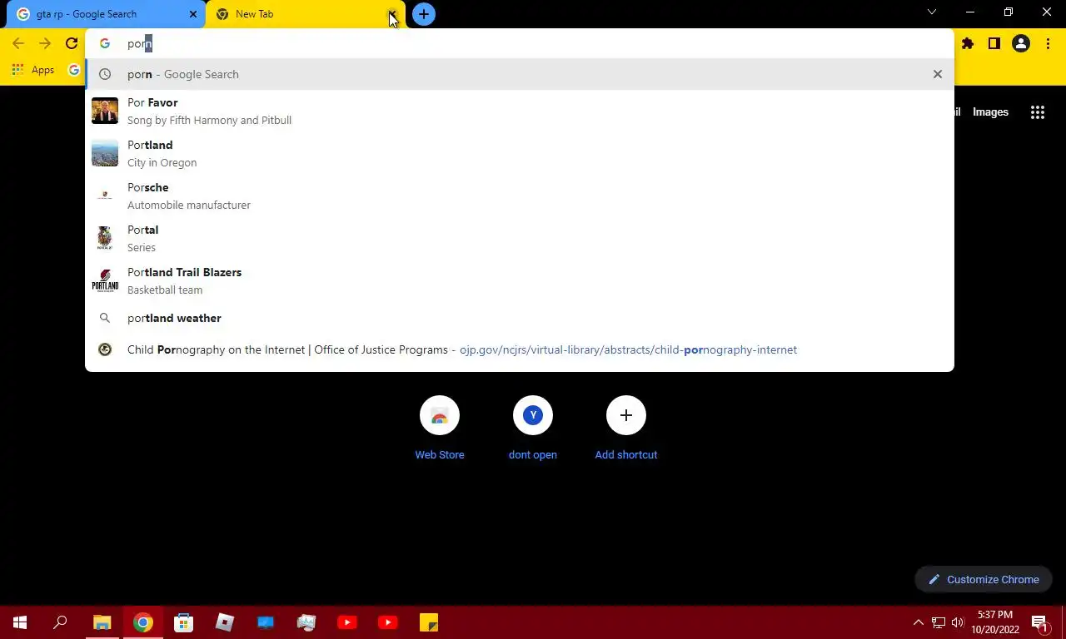The height and width of the screenshot is (639, 1066).
Task: Open the dont open shortcut tile
Action: tap(533, 429)
